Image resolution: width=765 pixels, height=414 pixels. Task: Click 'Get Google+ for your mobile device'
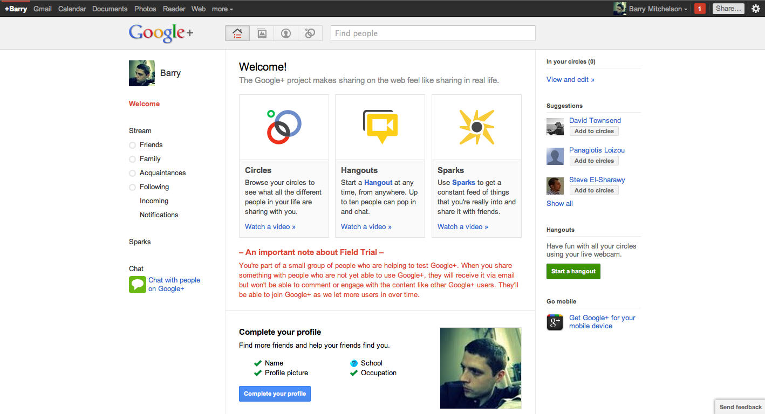(602, 322)
